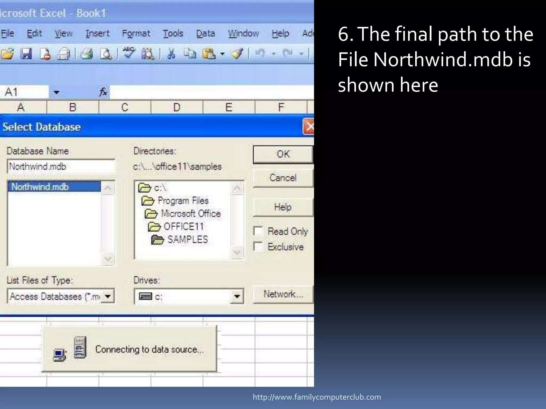546x409 pixels.
Task: Click the OK button
Action: pos(283,154)
